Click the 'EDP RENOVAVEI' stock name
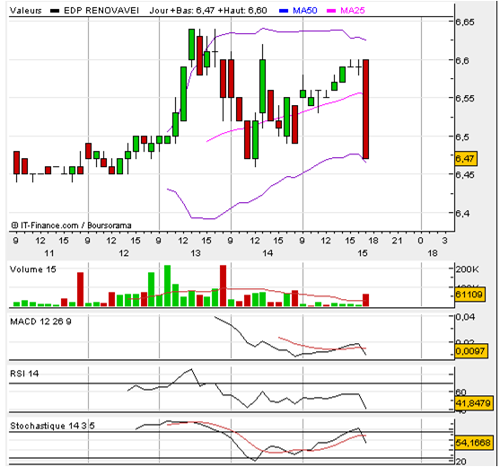Screen dimensions: 500x467 pos(101,11)
